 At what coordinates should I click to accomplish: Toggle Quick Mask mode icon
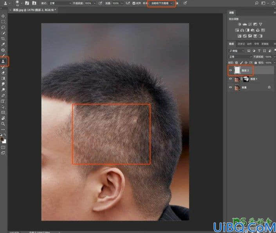tap(3, 147)
